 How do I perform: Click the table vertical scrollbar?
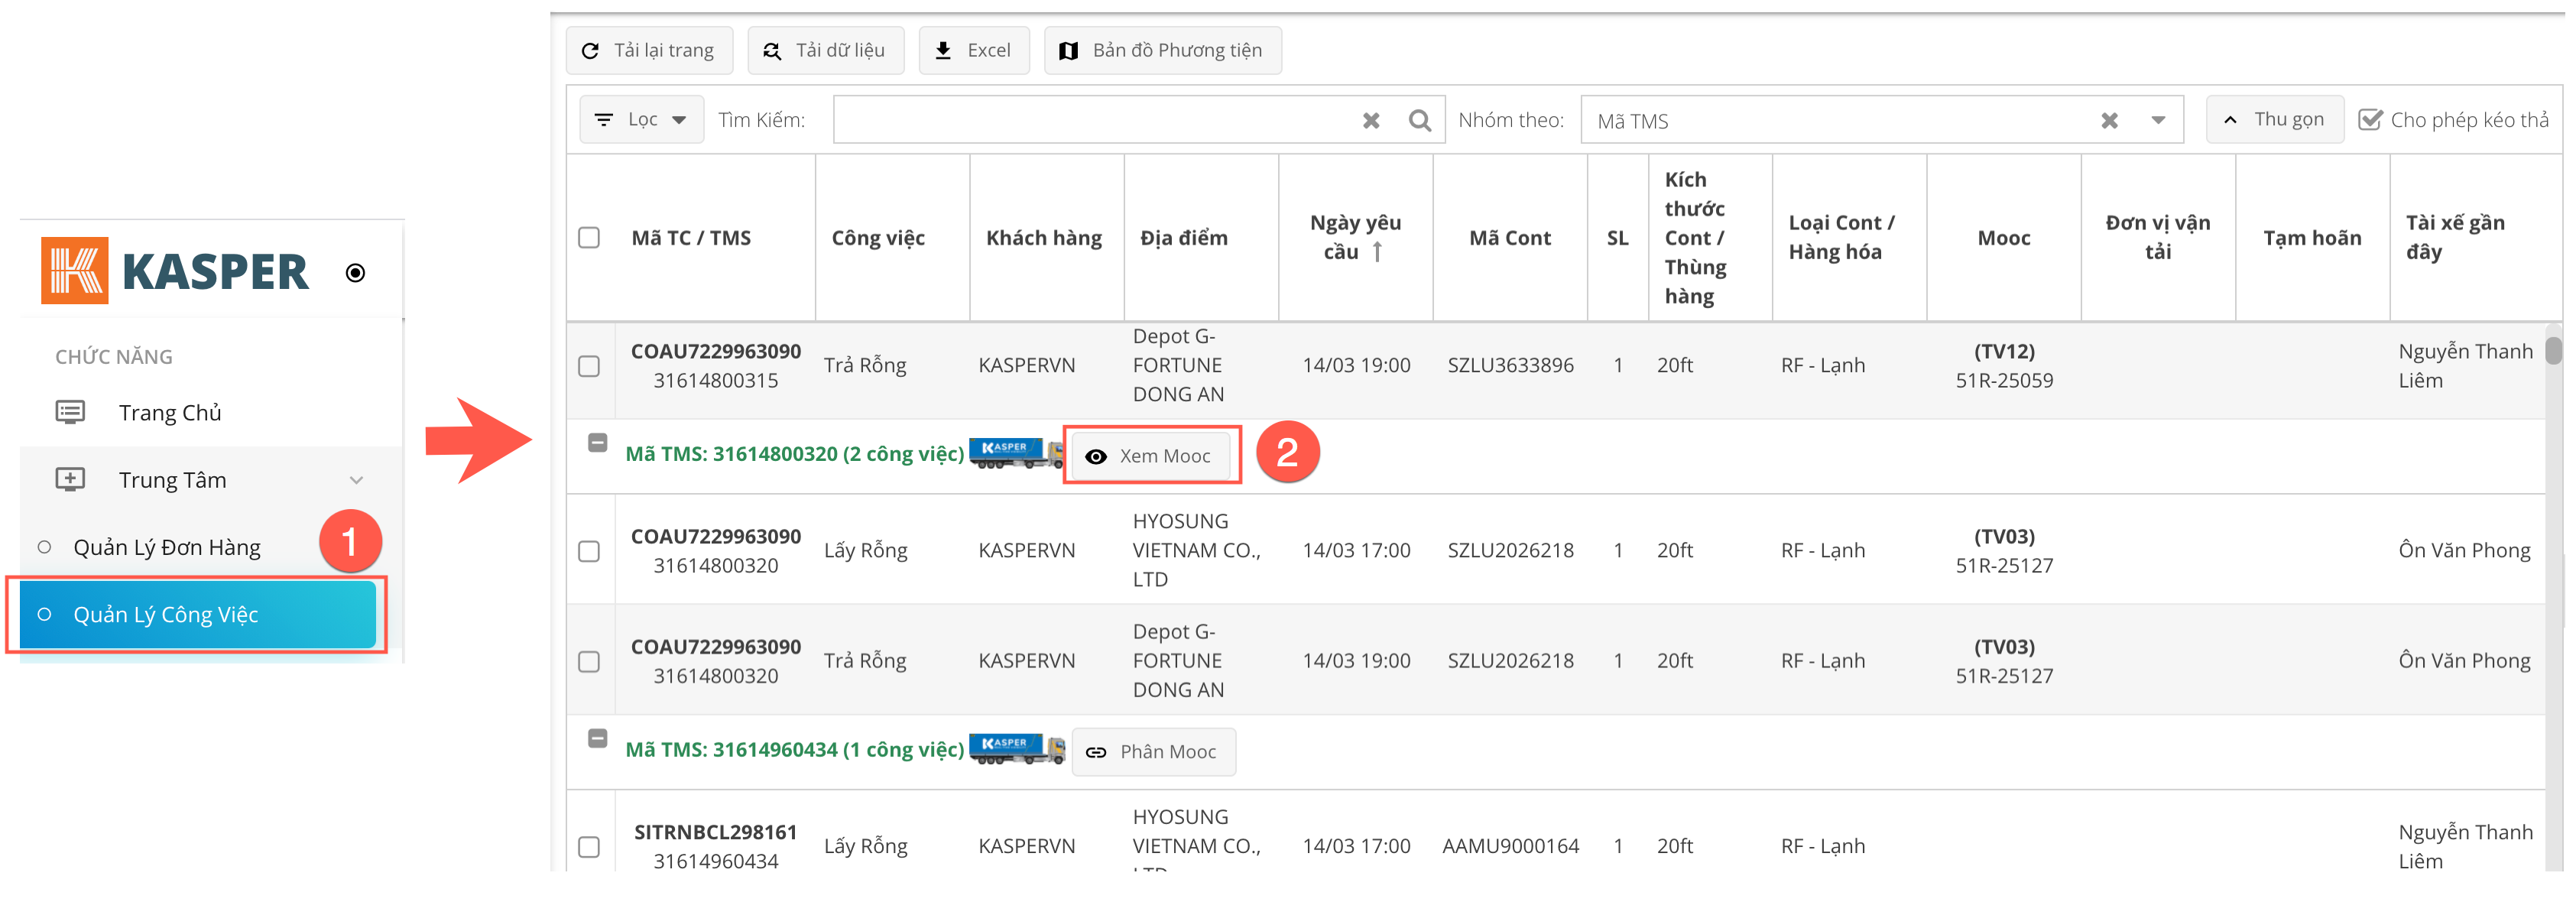coord(2553,352)
